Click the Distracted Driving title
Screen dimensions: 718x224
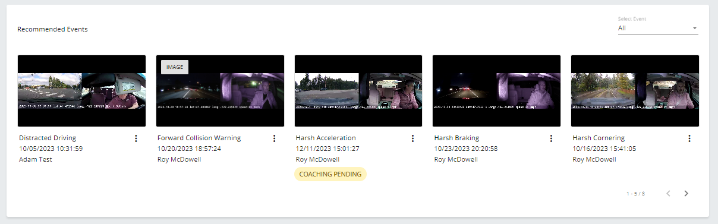click(x=48, y=138)
